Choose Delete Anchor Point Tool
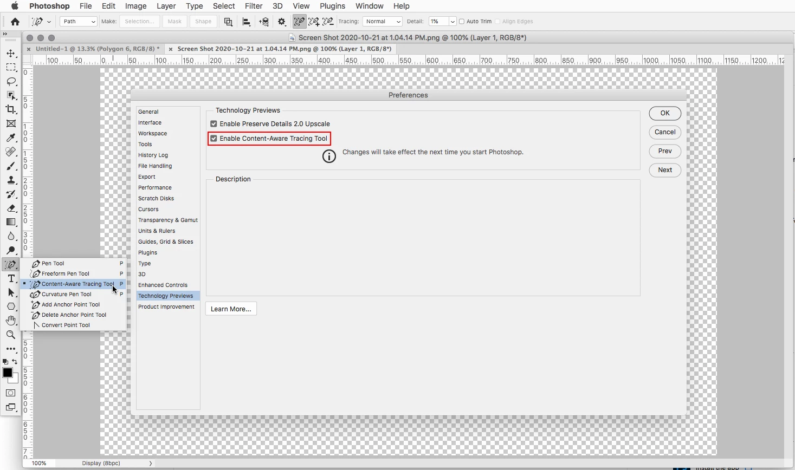Viewport: 795px width, 470px height. click(73, 315)
